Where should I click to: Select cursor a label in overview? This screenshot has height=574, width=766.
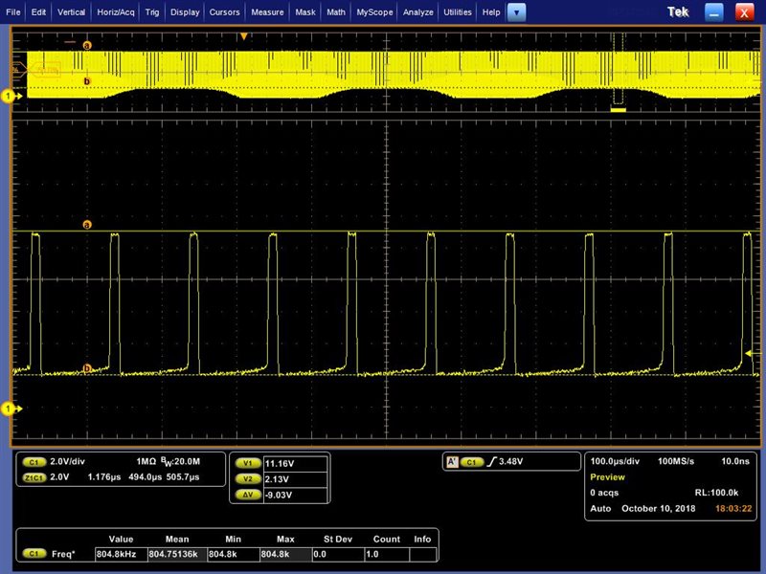click(87, 45)
